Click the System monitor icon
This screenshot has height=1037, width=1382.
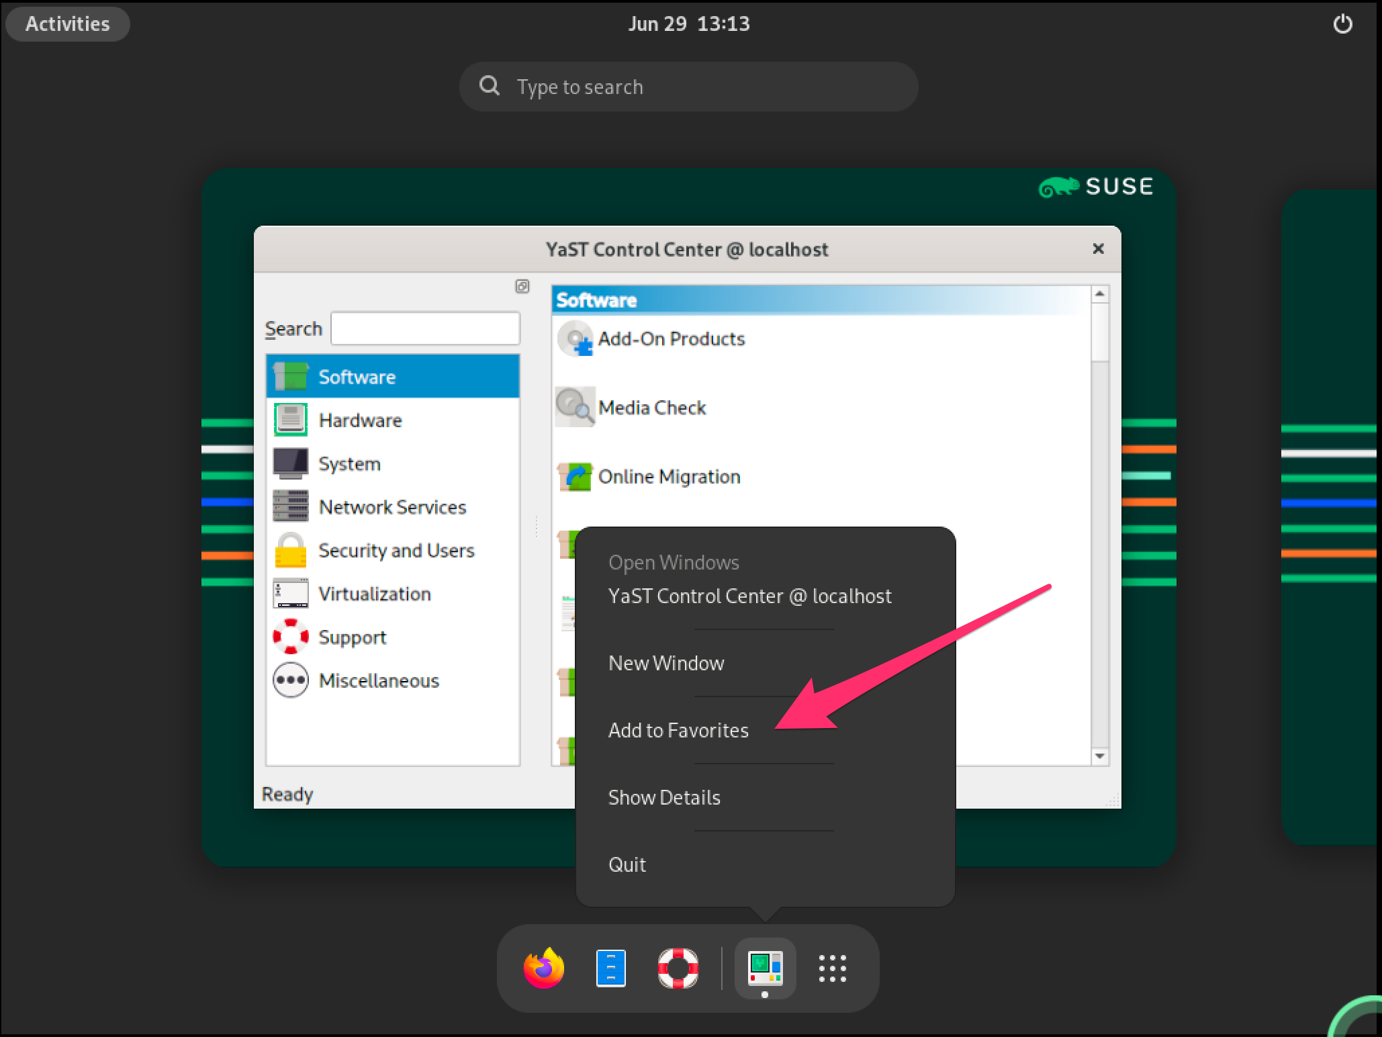coord(291,463)
